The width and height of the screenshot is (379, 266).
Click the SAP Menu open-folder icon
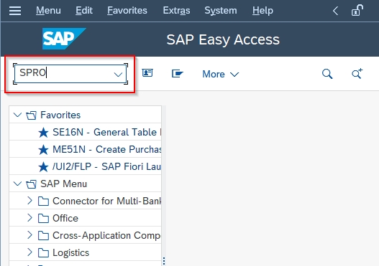(x=31, y=184)
